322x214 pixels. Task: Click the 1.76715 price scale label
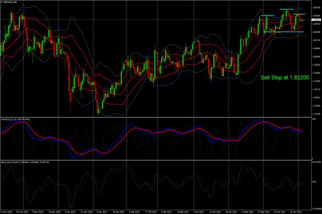pos(316,89)
